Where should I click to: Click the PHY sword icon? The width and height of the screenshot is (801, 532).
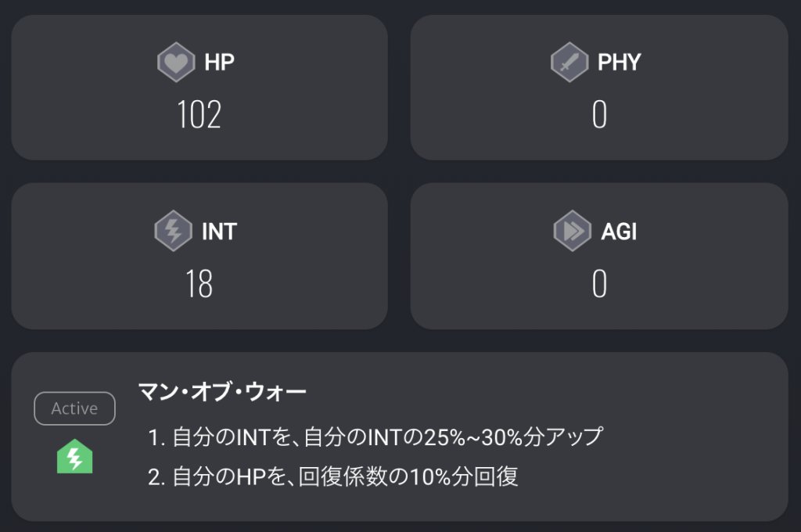[569, 63]
